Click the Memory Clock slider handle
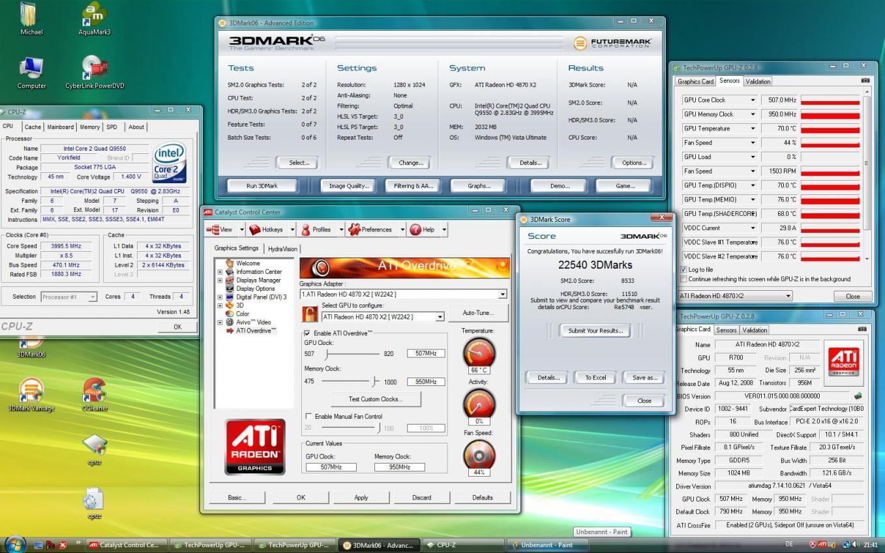 coord(375,382)
